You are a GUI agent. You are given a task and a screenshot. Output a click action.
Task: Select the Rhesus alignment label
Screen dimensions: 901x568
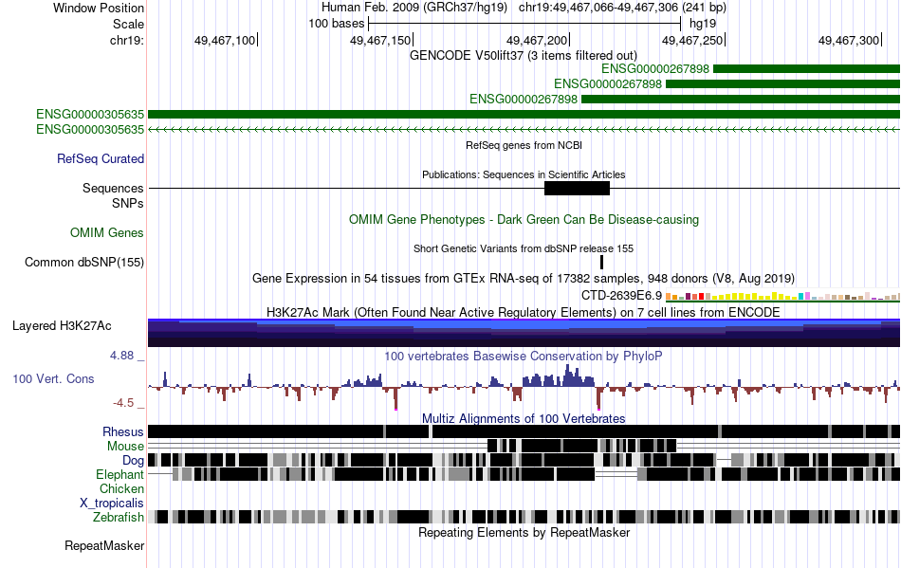tap(123, 431)
